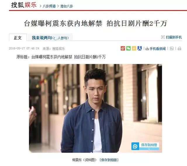Screen dimensions: 187x166
Task: Switch to the 正文 tab
Action: click(x=18, y=38)
